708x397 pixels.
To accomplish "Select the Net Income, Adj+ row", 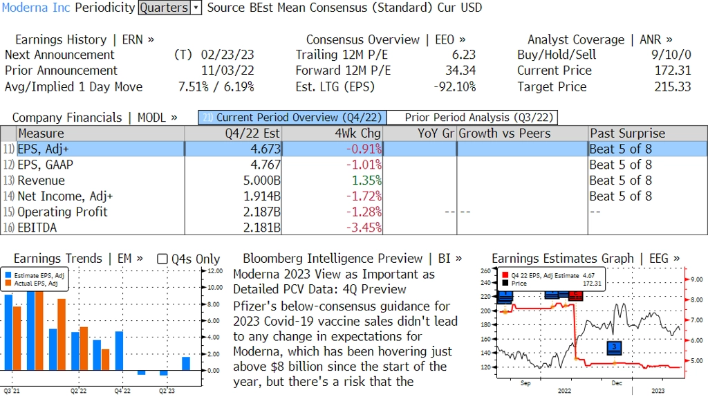I will tap(354, 196).
